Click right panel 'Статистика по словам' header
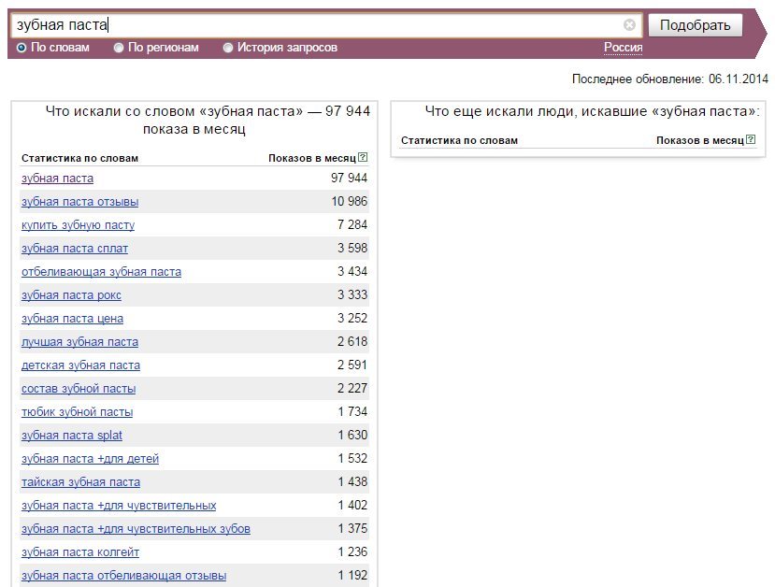This screenshot has width=775, height=587. pyautogui.click(x=459, y=140)
